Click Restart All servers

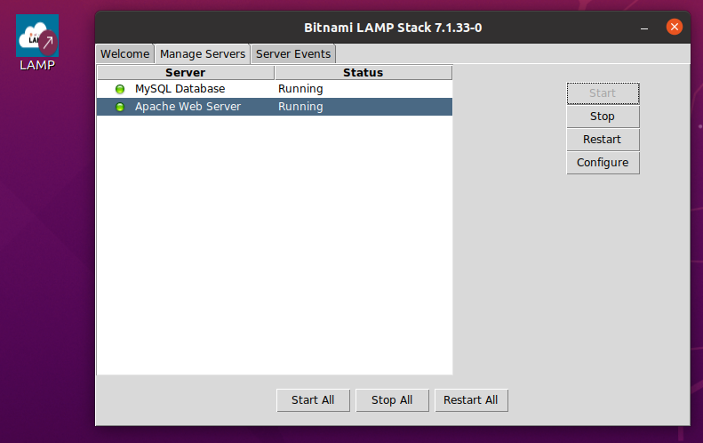click(471, 400)
